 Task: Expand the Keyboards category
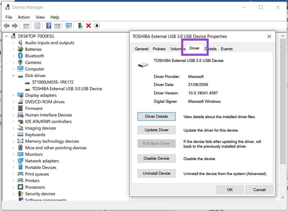(x=13, y=135)
